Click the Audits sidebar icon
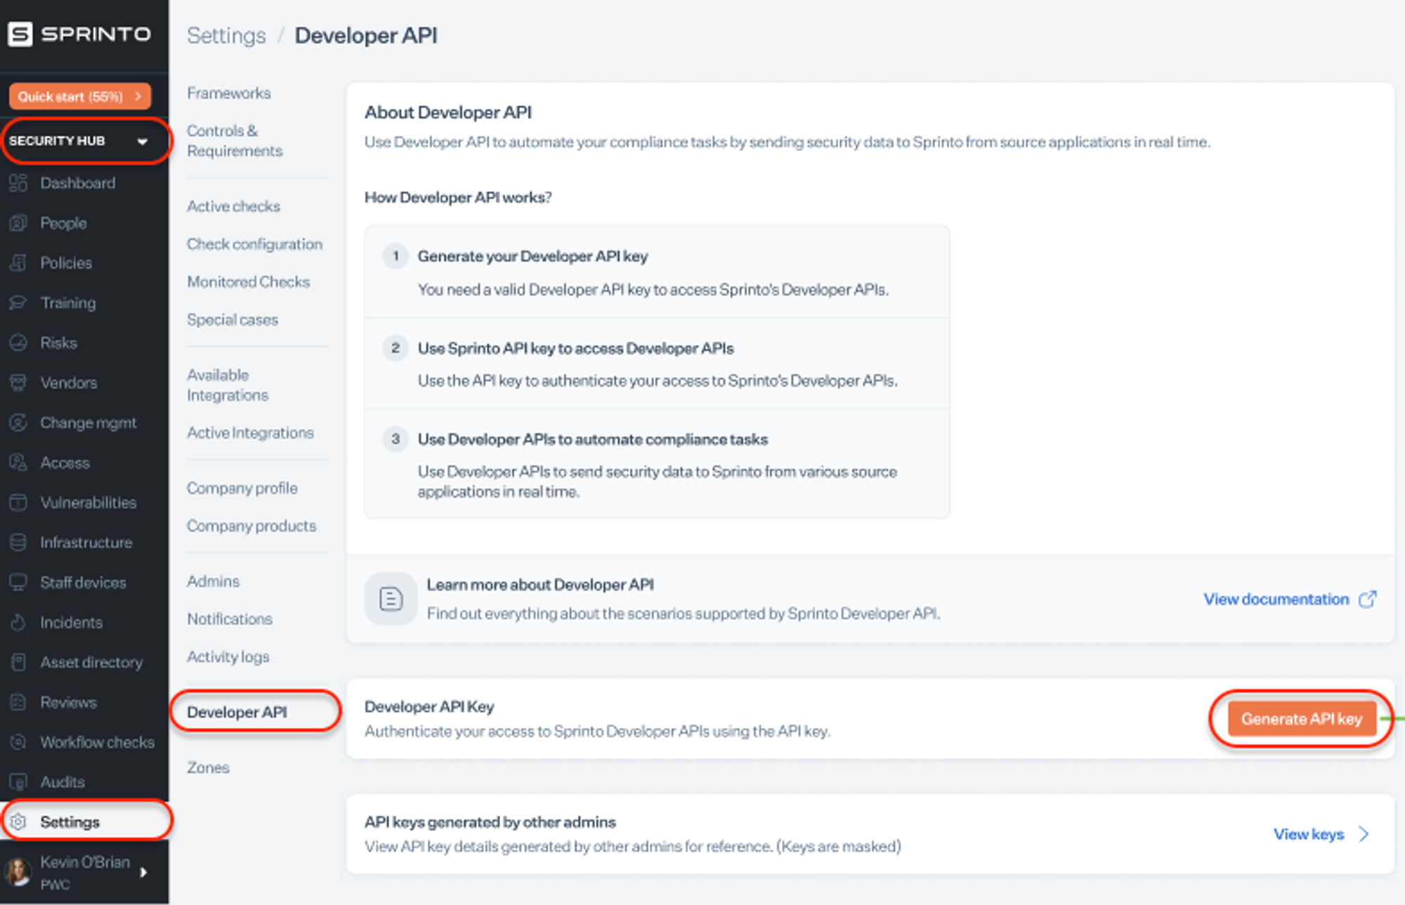The width and height of the screenshot is (1405, 905). tap(18, 782)
